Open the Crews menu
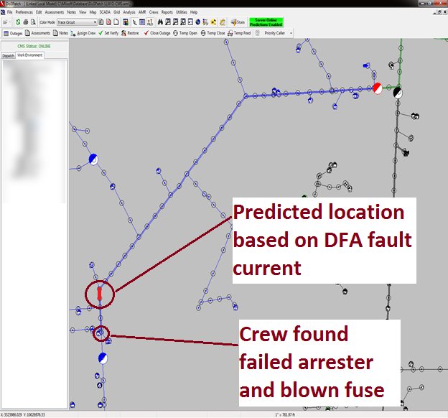The width and height of the screenshot is (448, 418). tap(154, 12)
